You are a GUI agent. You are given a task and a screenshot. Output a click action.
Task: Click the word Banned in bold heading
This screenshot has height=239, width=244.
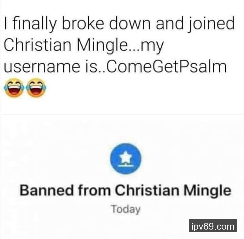click(x=46, y=190)
